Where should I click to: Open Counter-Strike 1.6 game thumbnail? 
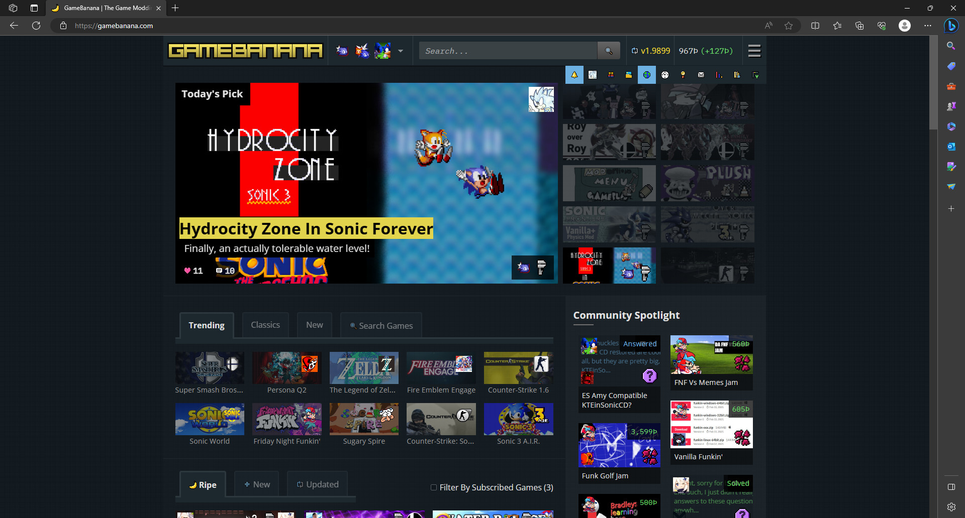coord(519,368)
